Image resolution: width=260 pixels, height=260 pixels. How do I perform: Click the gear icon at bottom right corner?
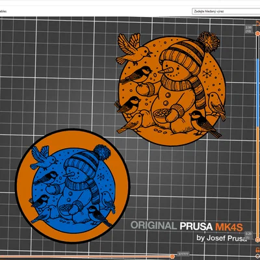(x=258, y=257)
